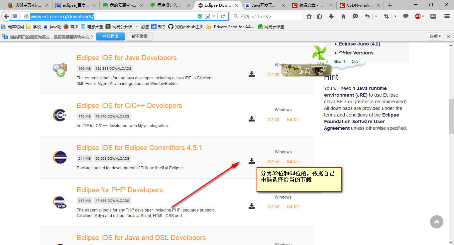Open the 学校 bookmark folder
The width and height of the screenshot is (454, 245).
[x=34, y=27]
